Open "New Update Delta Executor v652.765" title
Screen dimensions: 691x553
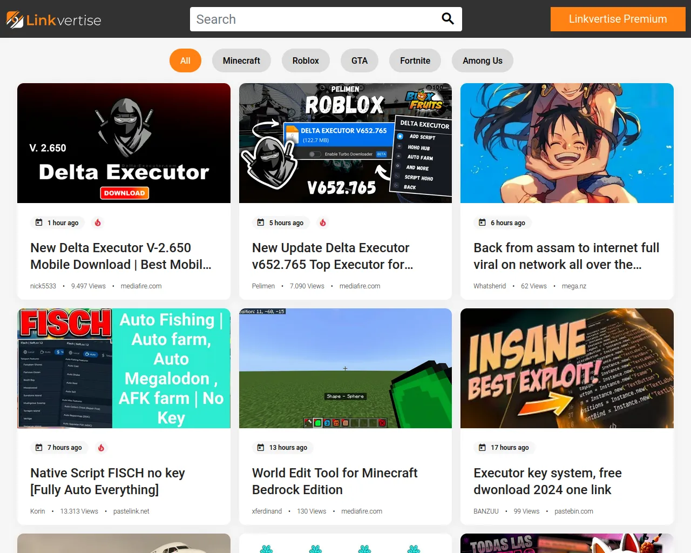pos(333,256)
